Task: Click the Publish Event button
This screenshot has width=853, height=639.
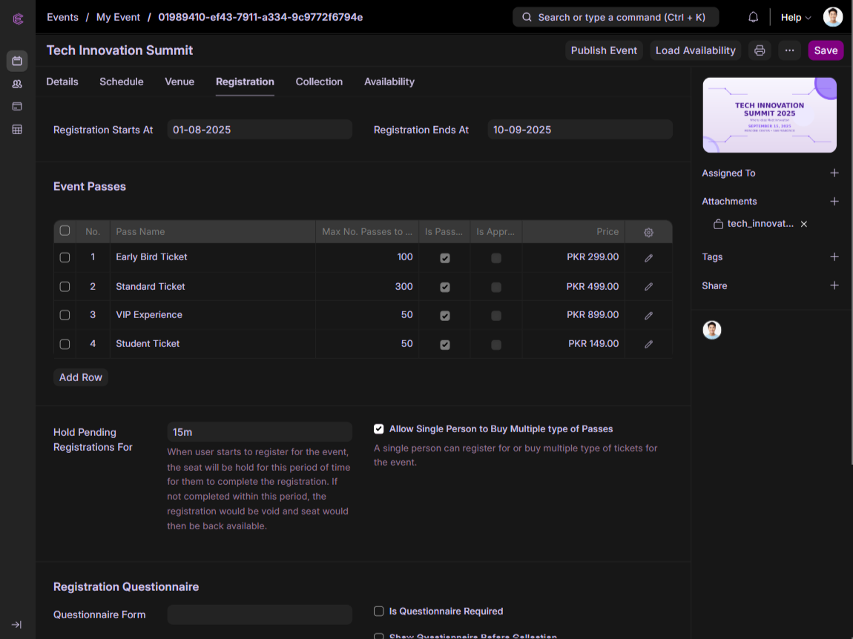Action: pyautogui.click(x=604, y=50)
